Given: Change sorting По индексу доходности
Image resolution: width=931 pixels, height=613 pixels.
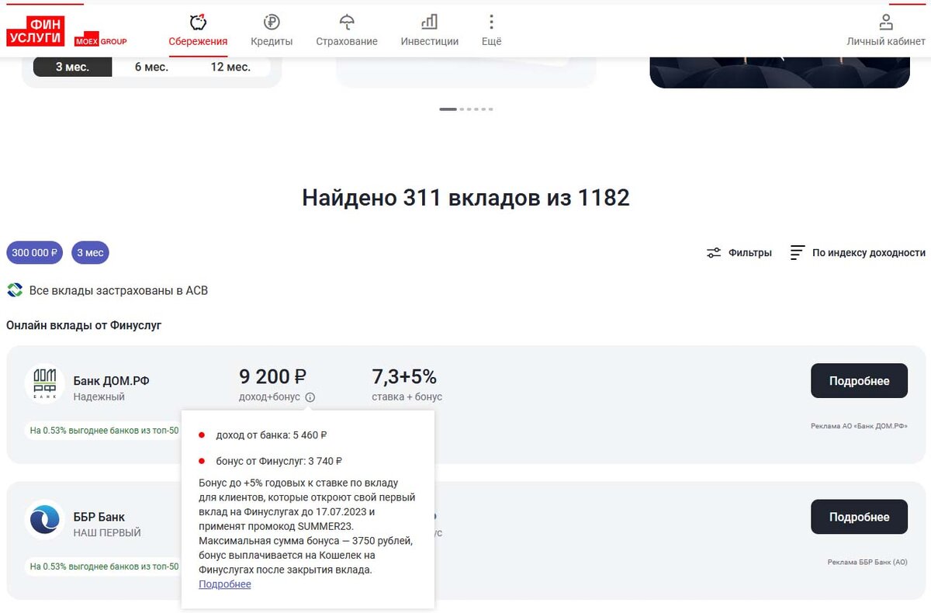Looking at the screenshot, I should pyautogui.click(x=857, y=253).
